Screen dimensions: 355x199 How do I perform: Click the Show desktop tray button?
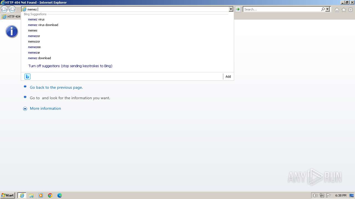click(352, 195)
